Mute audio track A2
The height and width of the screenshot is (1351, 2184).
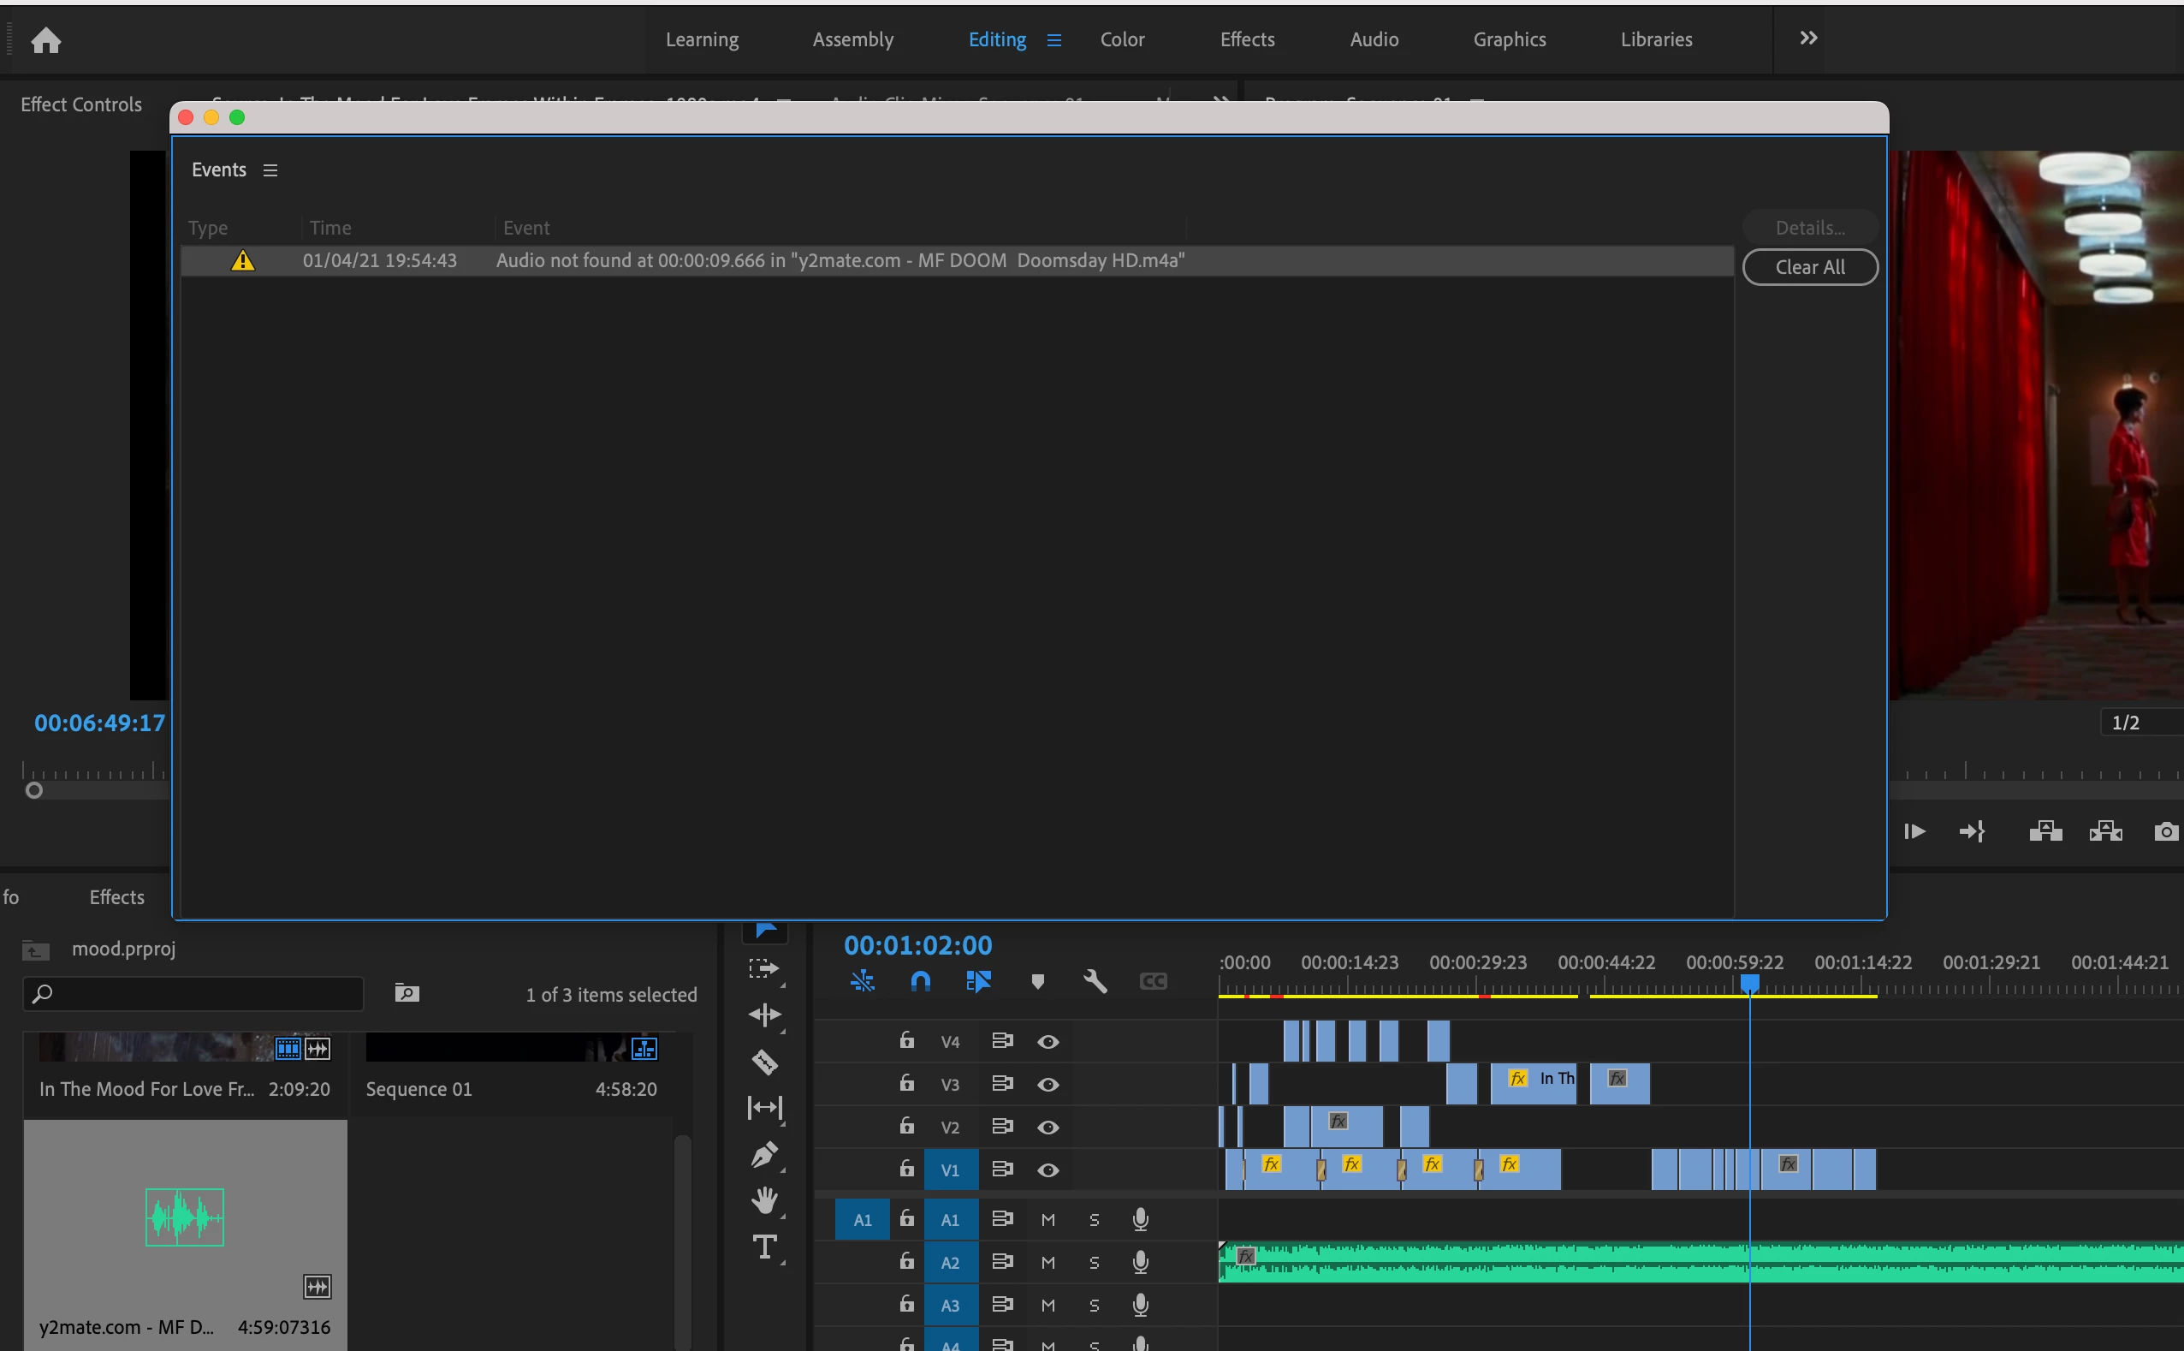[1048, 1263]
